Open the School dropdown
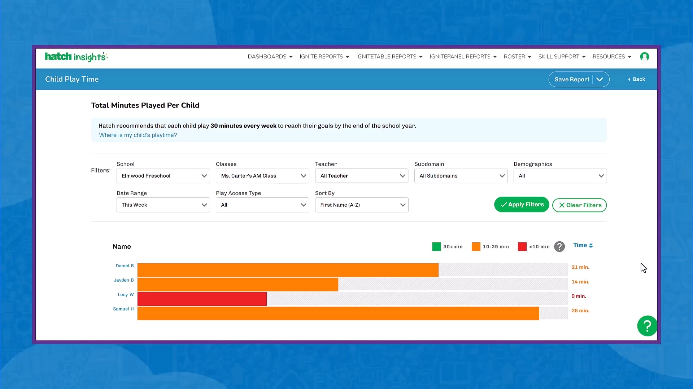The image size is (693, 389). pos(163,176)
